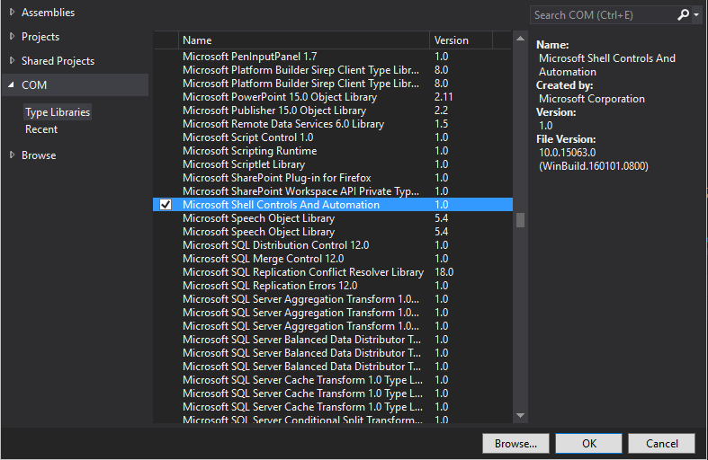Expand the Projects node
The image size is (708, 460).
(13, 37)
